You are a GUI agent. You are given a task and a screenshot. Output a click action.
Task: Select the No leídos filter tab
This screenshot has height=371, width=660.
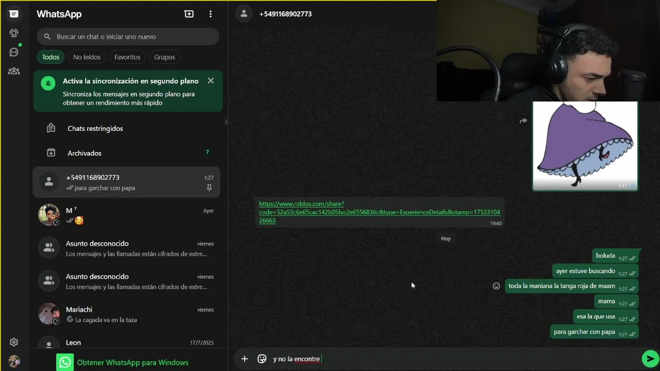click(87, 57)
